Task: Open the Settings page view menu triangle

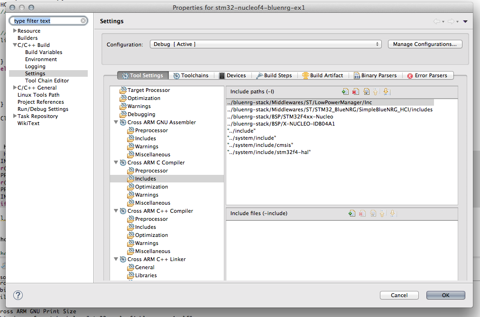Action: tap(465, 21)
